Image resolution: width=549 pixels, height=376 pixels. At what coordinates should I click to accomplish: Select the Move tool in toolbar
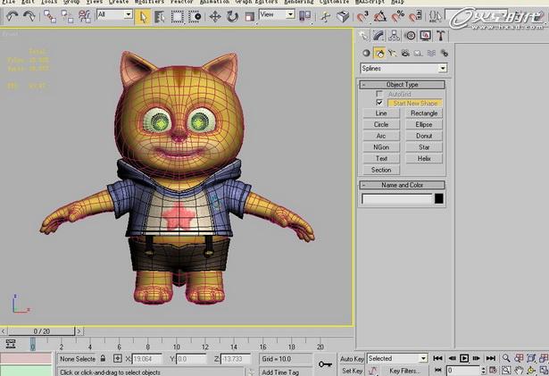[x=214, y=16]
